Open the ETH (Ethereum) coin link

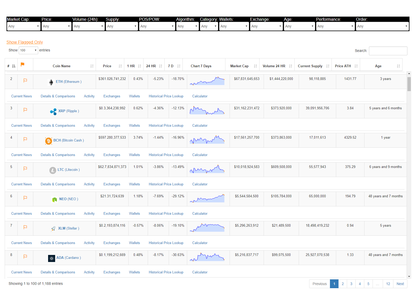click(x=69, y=82)
